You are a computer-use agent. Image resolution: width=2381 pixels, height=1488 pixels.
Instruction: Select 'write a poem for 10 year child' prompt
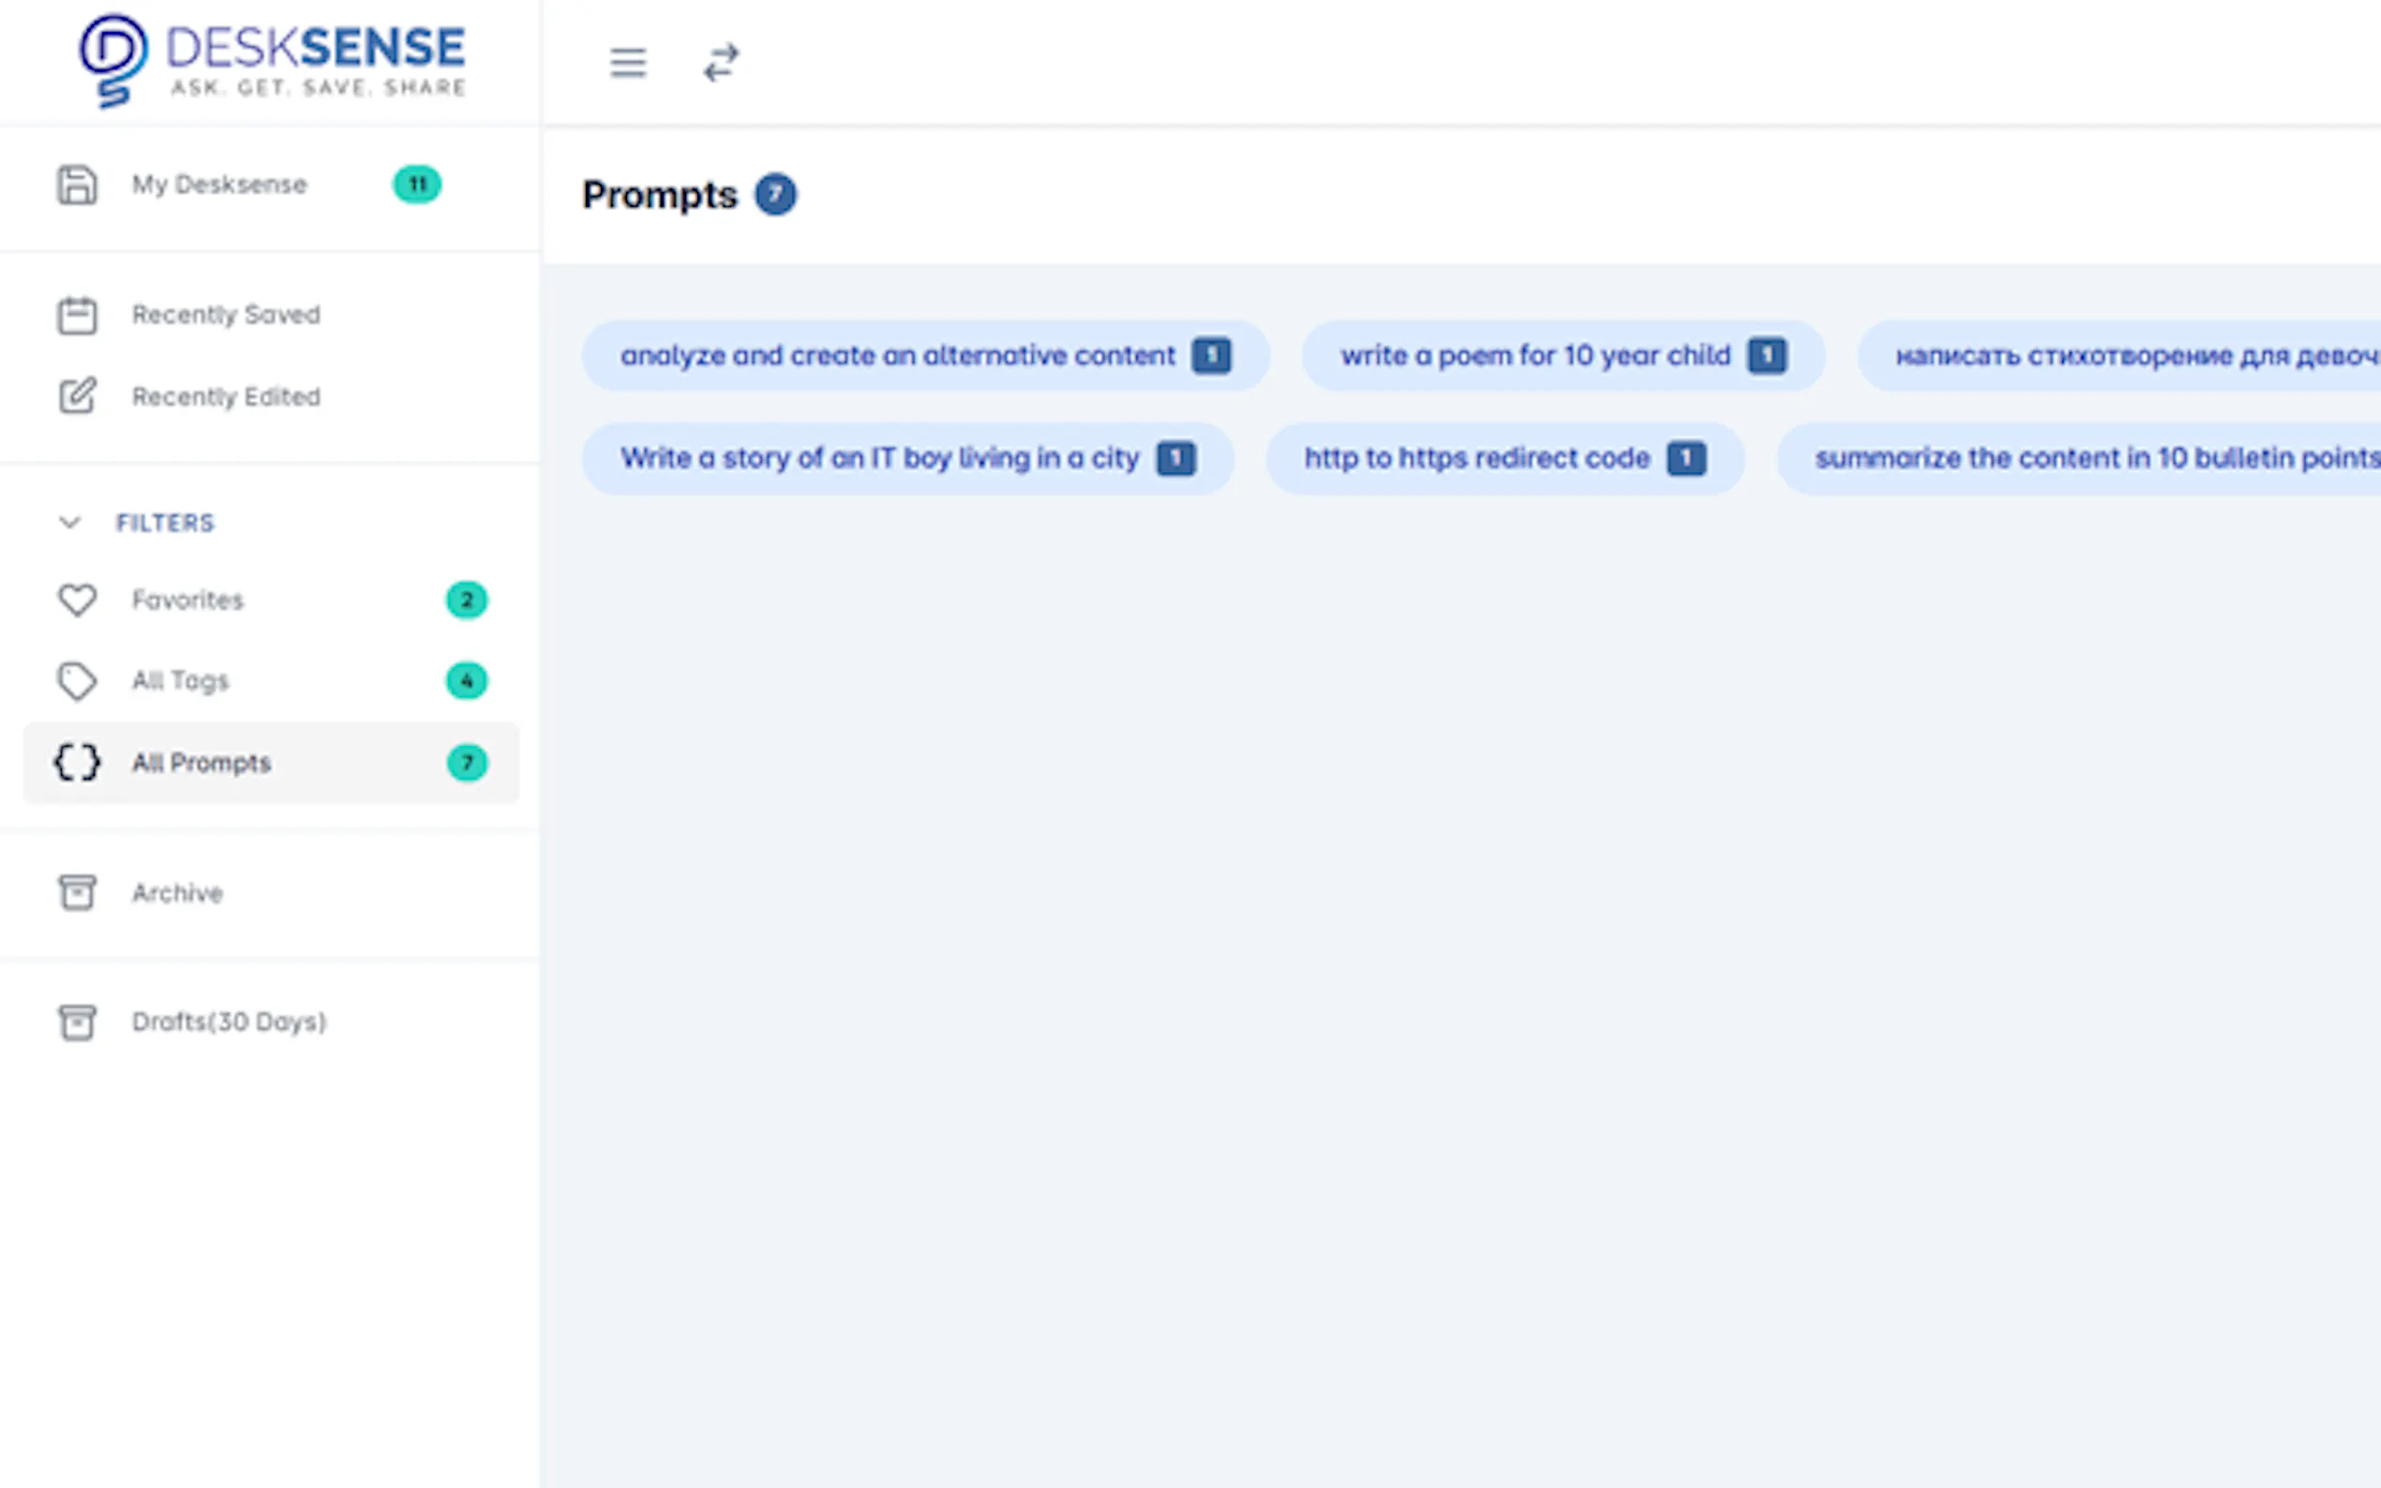(1534, 356)
